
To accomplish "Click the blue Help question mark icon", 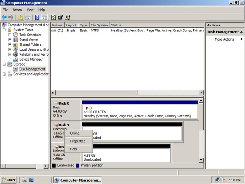I will tap(37, 17).
